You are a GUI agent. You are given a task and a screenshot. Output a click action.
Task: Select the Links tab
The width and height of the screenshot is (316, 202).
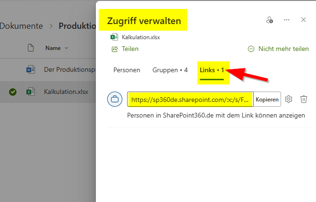coord(212,70)
